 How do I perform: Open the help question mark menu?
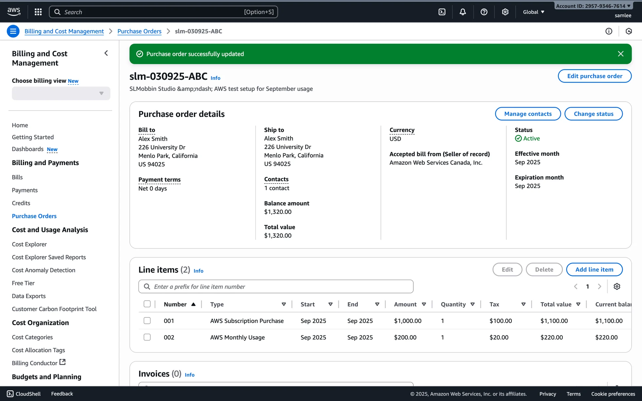pos(484,12)
